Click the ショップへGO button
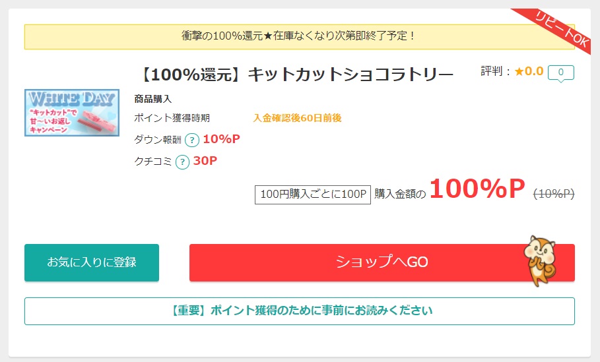The width and height of the screenshot is (600, 362). (x=382, y=262)
